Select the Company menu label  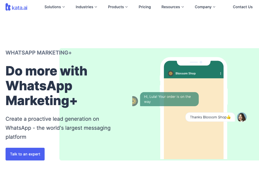203,7
